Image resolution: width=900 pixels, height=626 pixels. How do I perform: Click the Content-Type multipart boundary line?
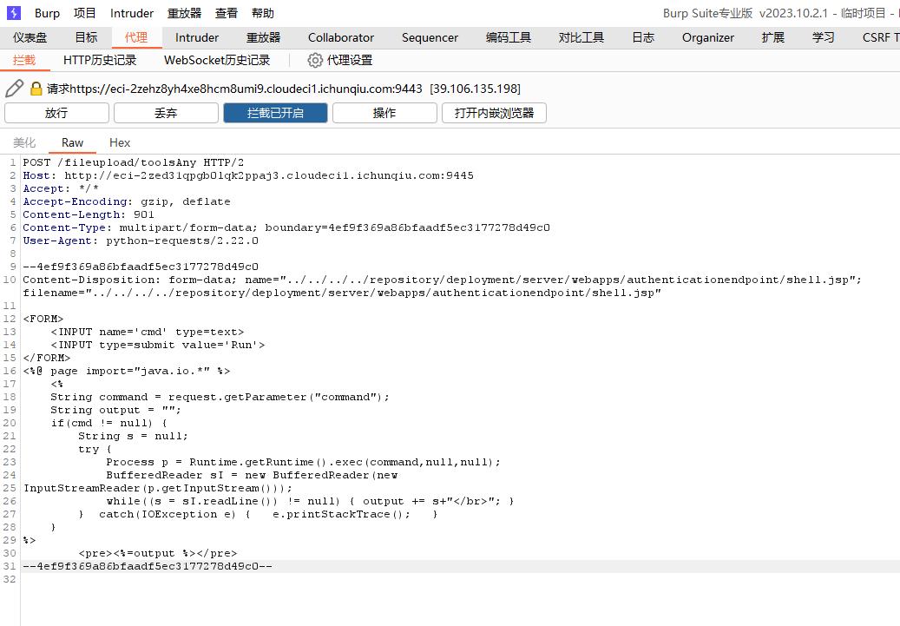click(x=286, y=228)
